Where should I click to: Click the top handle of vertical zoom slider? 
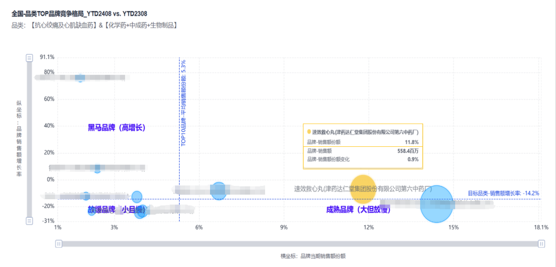30,58
